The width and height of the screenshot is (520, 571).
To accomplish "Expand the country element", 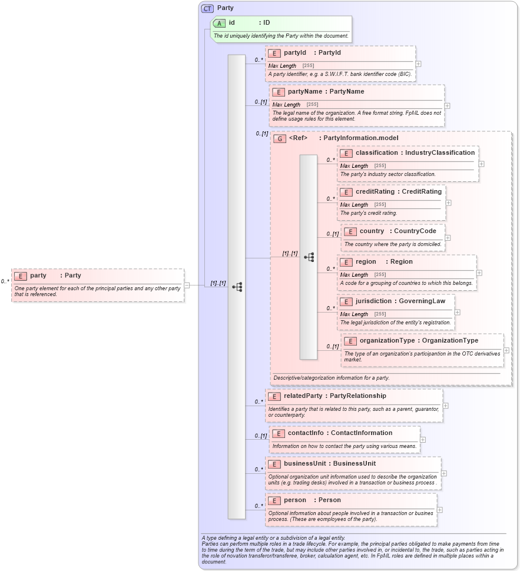I will tap(448, 238).
